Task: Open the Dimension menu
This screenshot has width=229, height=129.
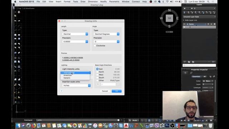Action: point(93,1)
